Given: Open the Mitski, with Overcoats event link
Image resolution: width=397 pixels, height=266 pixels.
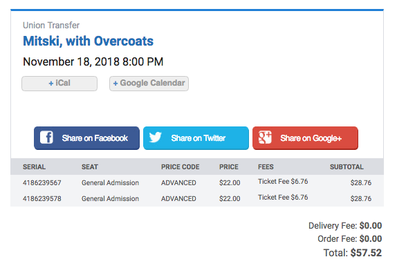Looking at the screenshot, I should 88,41.
